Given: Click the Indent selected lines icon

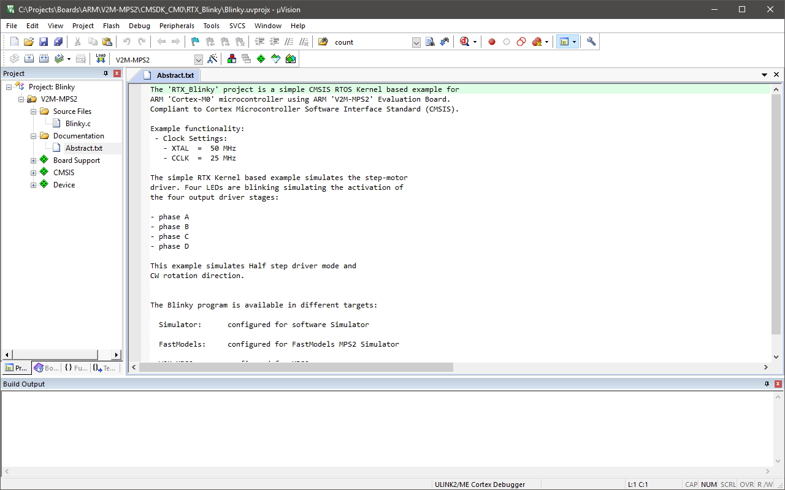Looking at the screenshot, I should [259, 42].
